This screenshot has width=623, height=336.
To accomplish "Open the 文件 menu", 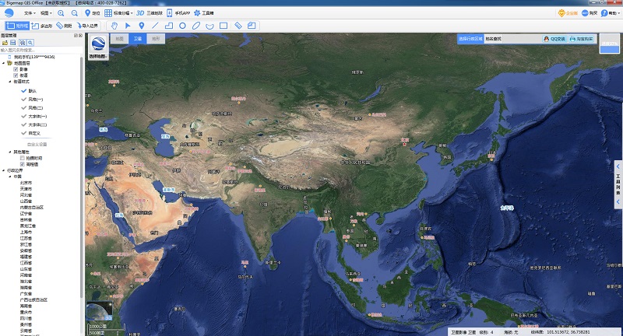I will coord(30,13).
